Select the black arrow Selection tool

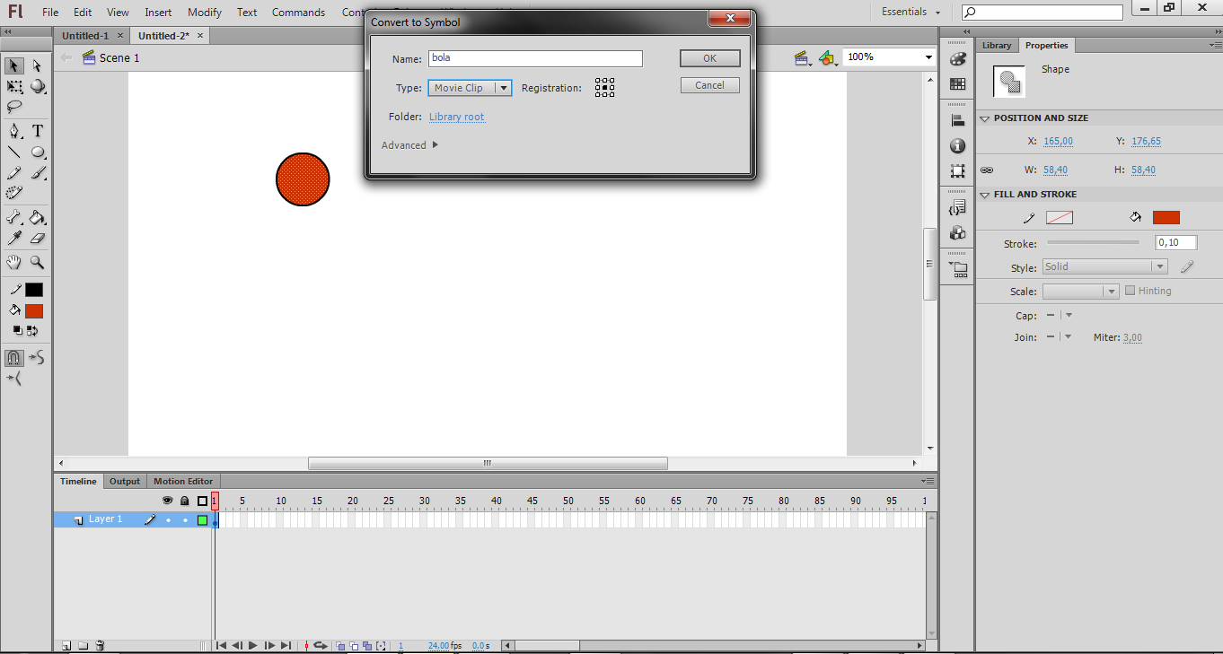click(14, 65)
